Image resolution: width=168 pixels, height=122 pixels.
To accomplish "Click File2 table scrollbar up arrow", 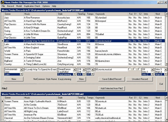I will (166, 97).
